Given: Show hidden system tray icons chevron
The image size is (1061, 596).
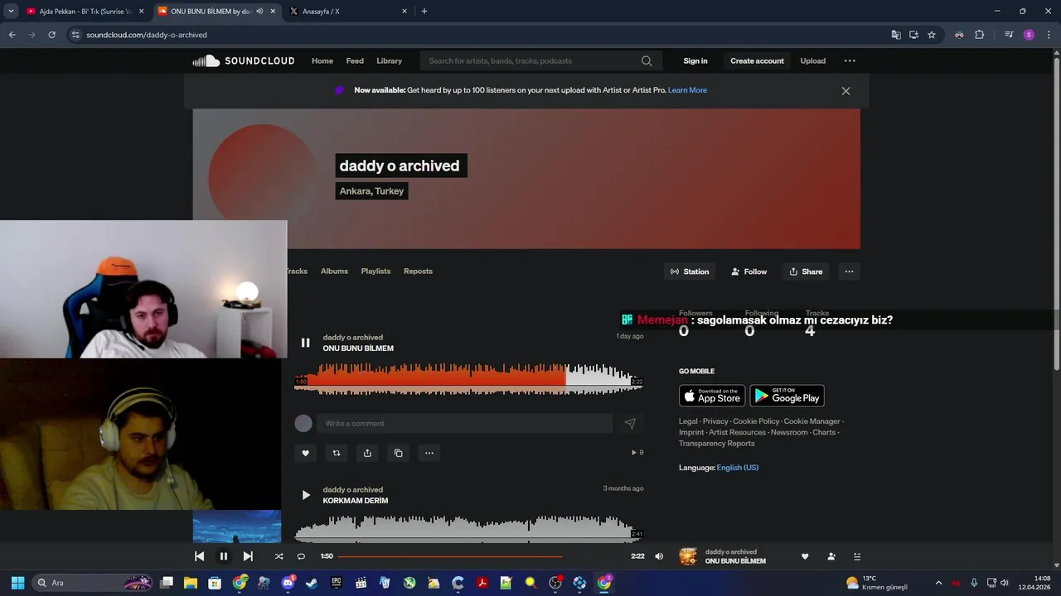Looking at the screenshot, I should tap(938, 583).
